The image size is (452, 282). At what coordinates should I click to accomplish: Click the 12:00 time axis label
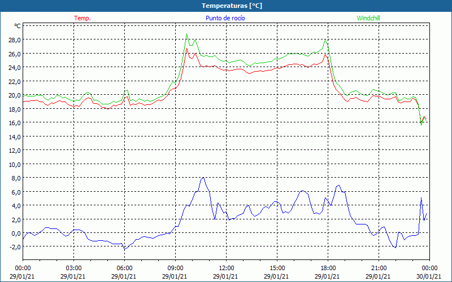point(227,268)
